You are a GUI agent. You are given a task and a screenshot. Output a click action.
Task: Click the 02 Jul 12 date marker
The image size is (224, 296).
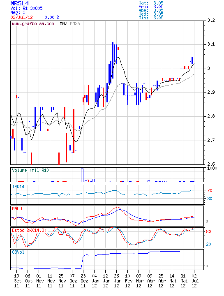[x=194, y=281]
